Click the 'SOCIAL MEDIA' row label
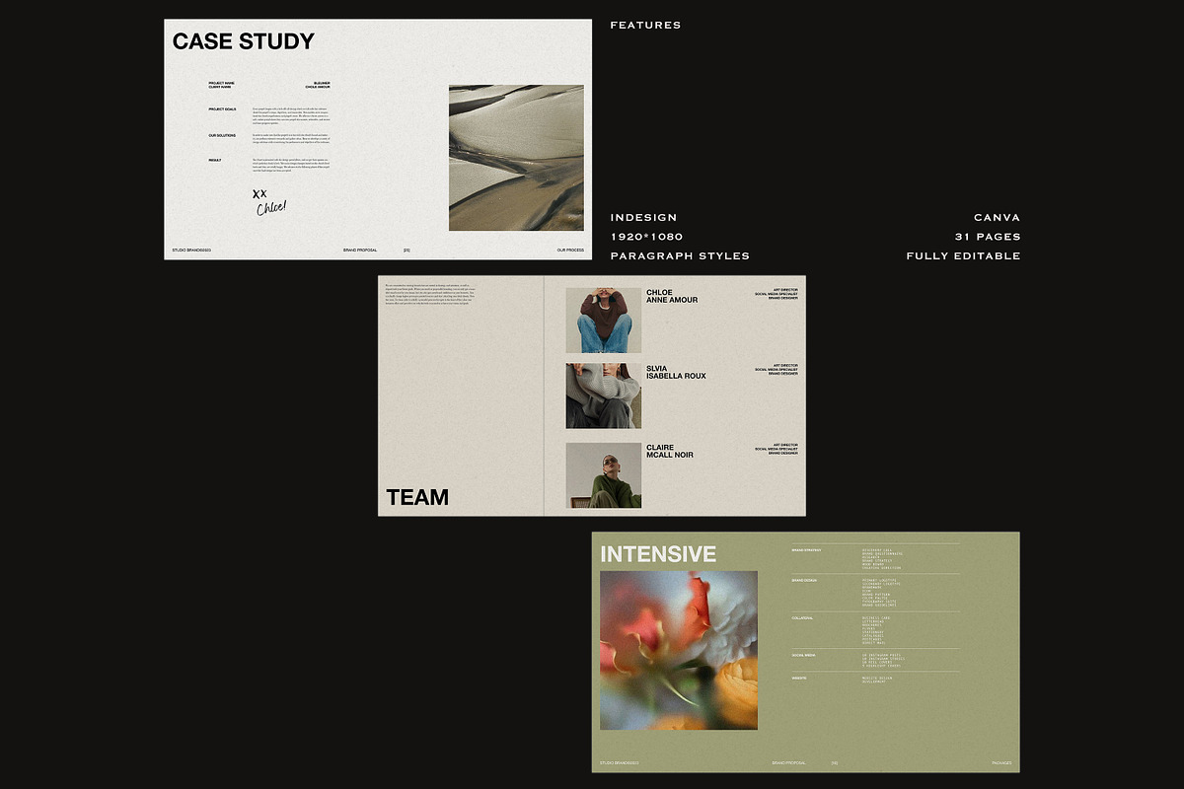Image resolution: width=1184 pixels, height=789 pixels. coord(803,654)
